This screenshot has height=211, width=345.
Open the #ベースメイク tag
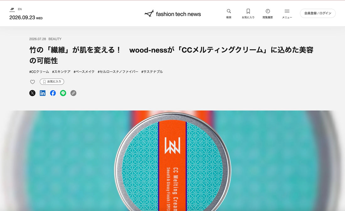point(84,72)
